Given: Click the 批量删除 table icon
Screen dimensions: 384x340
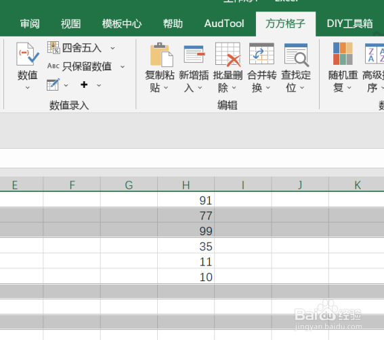Looking at the screenshot, I should [228, 55].
